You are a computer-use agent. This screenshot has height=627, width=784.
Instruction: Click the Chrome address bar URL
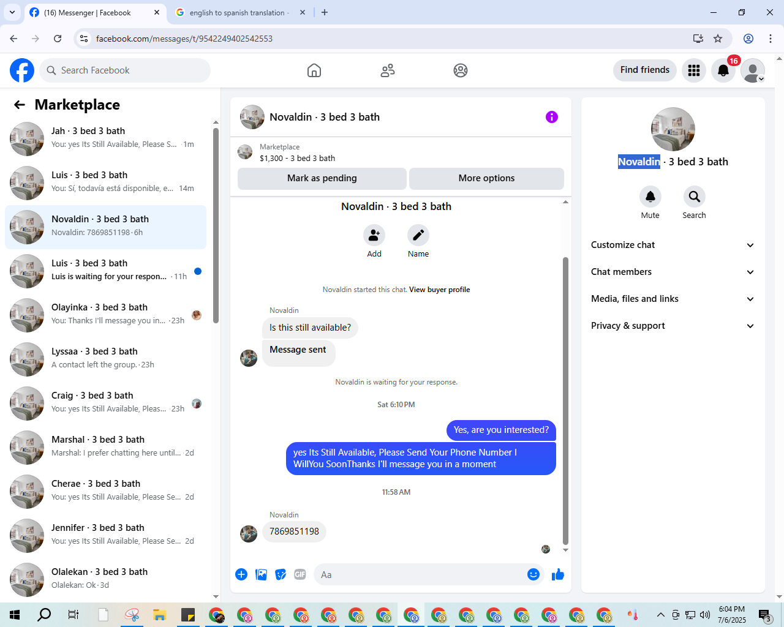pos(184,39)
